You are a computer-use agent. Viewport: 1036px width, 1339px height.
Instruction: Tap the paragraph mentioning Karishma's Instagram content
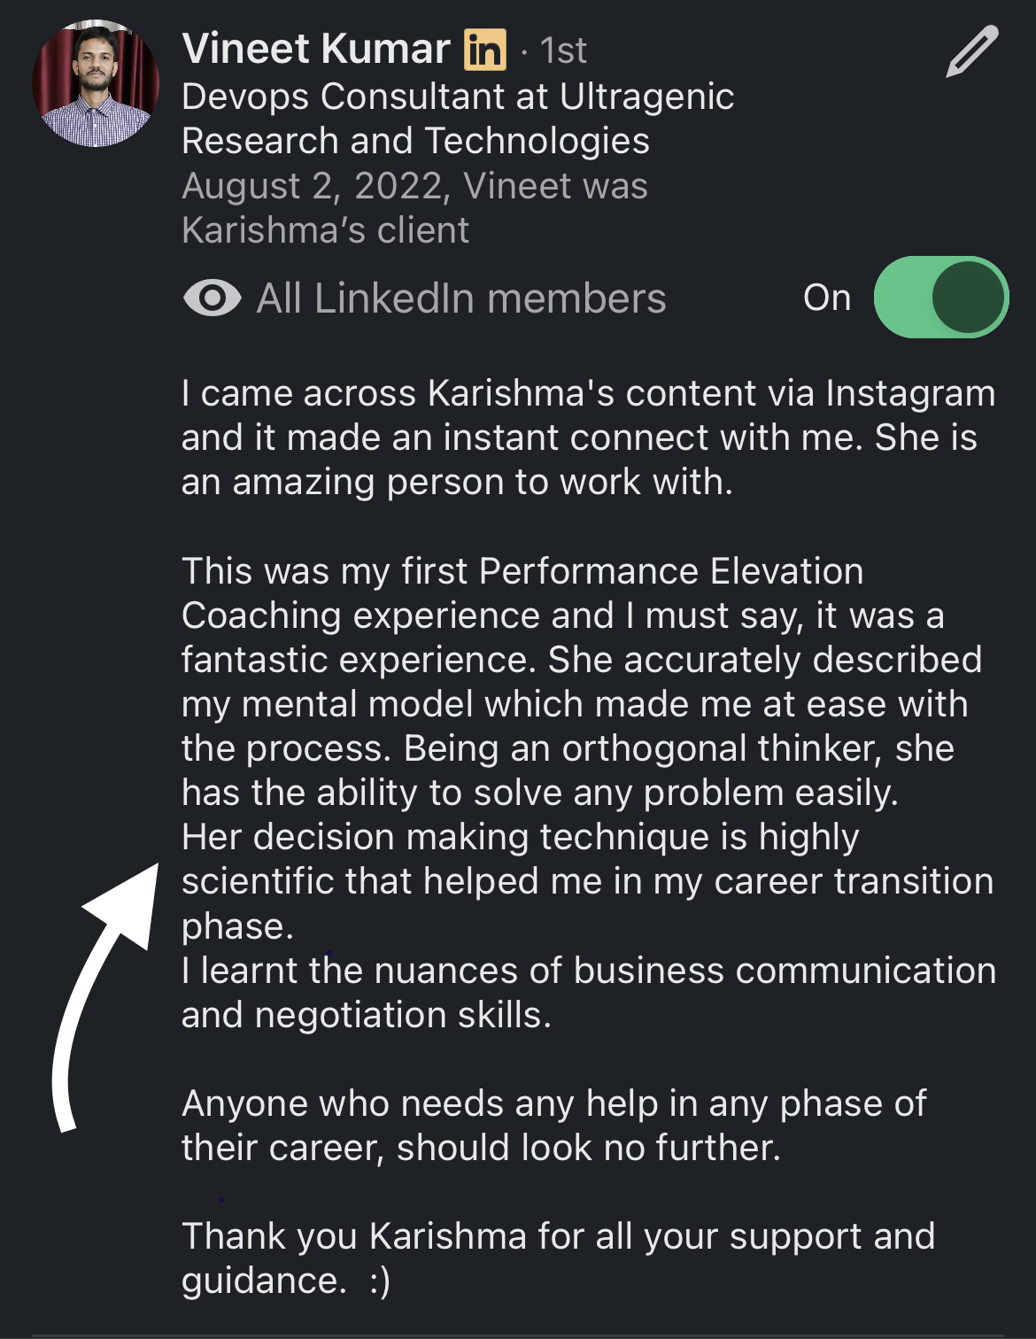click(x=588, y=437)
